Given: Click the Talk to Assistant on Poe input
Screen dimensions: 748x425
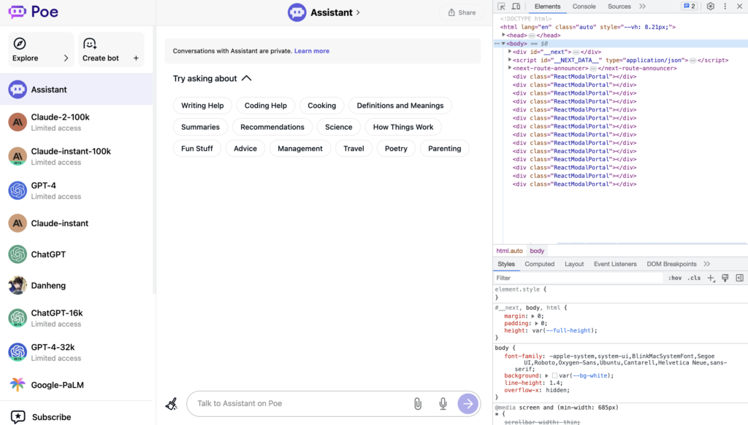Looking at the screenshot, I should tap(299, 404).
